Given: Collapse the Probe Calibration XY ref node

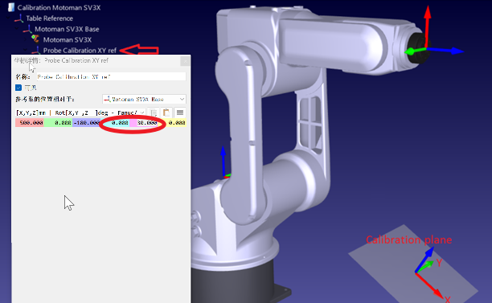Looking at the screenshot, I should [26, 50].
